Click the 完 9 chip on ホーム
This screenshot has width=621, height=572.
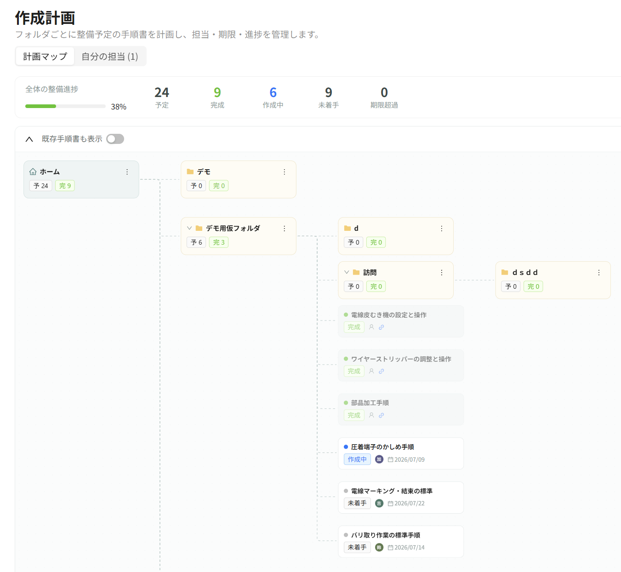click(x=65, y=186)
